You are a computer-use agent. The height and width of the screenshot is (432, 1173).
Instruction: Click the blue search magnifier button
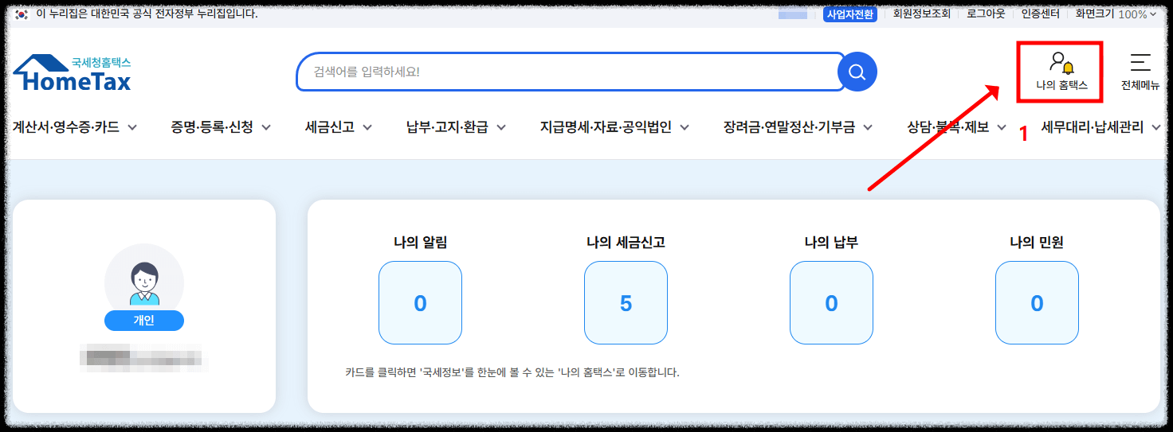pyautogui.click(x=857, y=72)
